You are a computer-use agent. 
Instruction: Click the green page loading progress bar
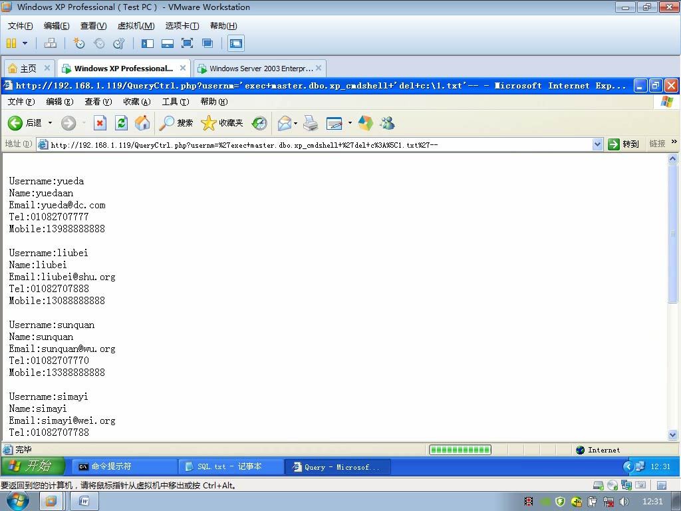pyautogui.click(x=460, y=450)
